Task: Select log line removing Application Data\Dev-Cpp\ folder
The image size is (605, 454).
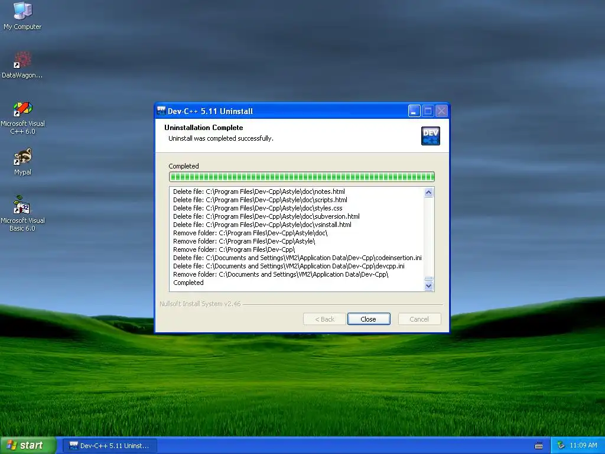Action: (281, 274)
